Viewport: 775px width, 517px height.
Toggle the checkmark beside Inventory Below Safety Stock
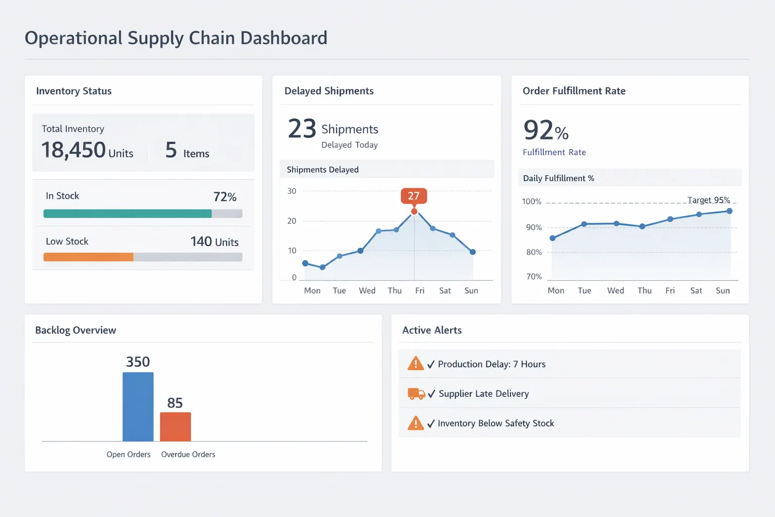click(x=431, y=424)
